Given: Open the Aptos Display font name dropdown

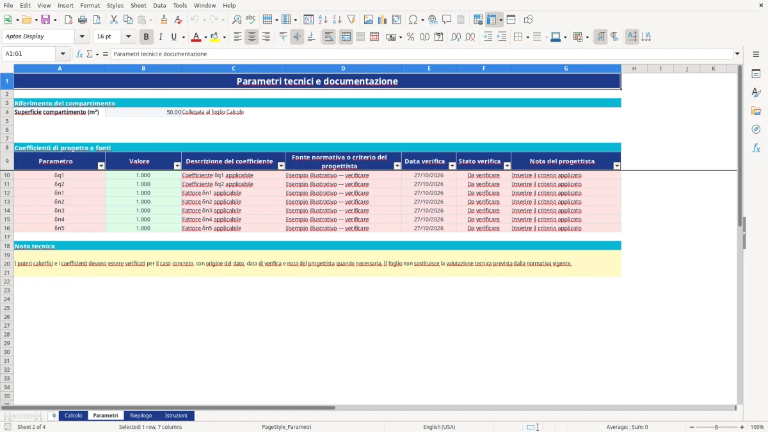Looking at the screenshot, I should tap(82, 37).
